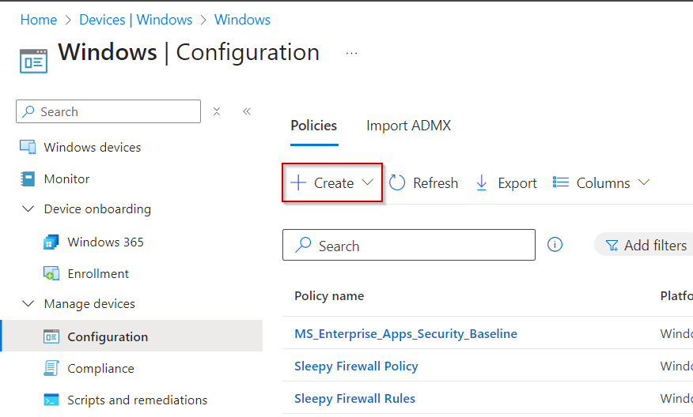Go to Home in the breadcrumb
The height and width of the screenshot is (417, 693).
pyautogui.click(x=38, y=20)
